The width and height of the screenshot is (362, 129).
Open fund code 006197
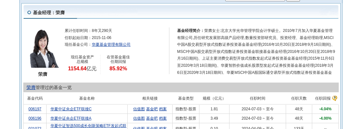35,109
